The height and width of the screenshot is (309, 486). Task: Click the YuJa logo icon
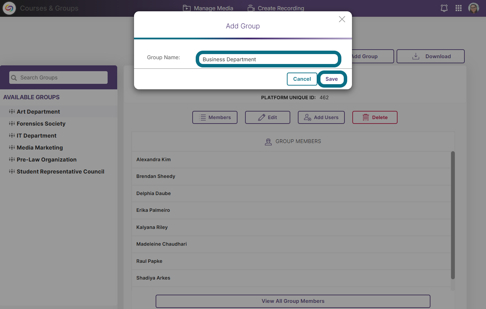(x=9, y=8)
